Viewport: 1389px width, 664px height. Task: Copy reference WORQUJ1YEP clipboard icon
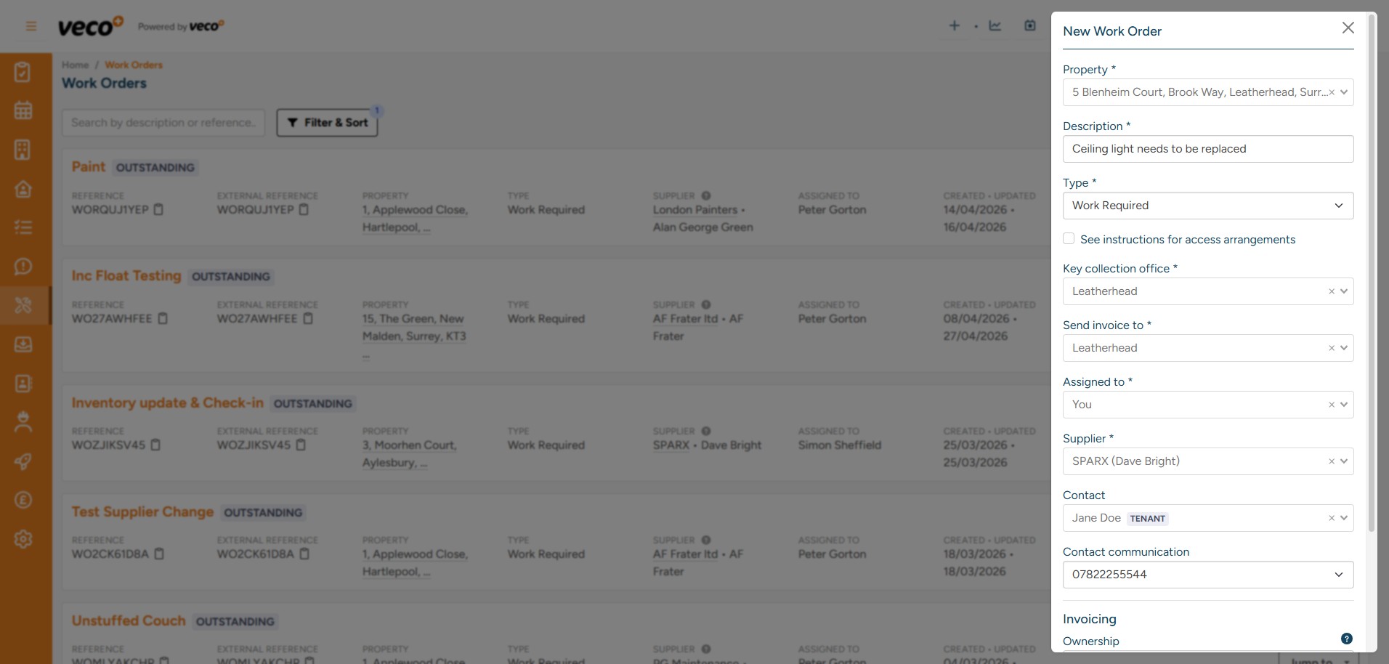pos(158,209)
